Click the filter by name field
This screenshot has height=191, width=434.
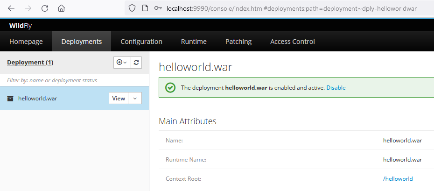tap(75, 80)
